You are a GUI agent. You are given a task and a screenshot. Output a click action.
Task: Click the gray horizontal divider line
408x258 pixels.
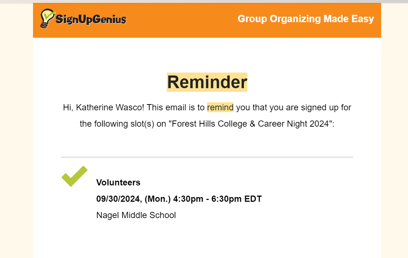tap(207, 157)
